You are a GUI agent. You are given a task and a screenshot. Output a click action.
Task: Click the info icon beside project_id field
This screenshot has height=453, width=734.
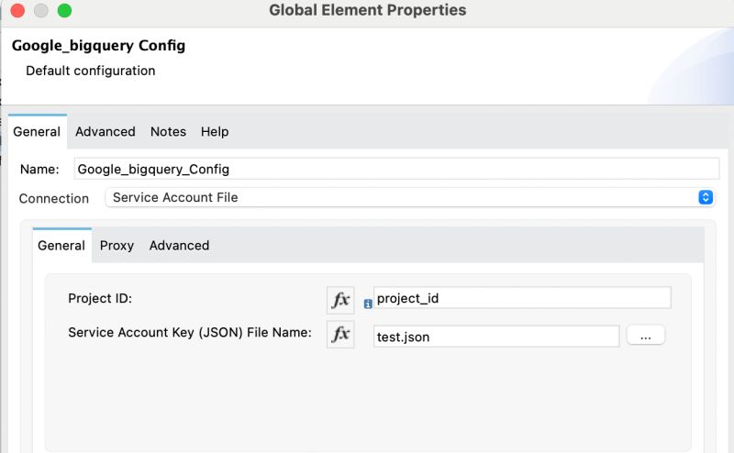click(x=368, y=304)
